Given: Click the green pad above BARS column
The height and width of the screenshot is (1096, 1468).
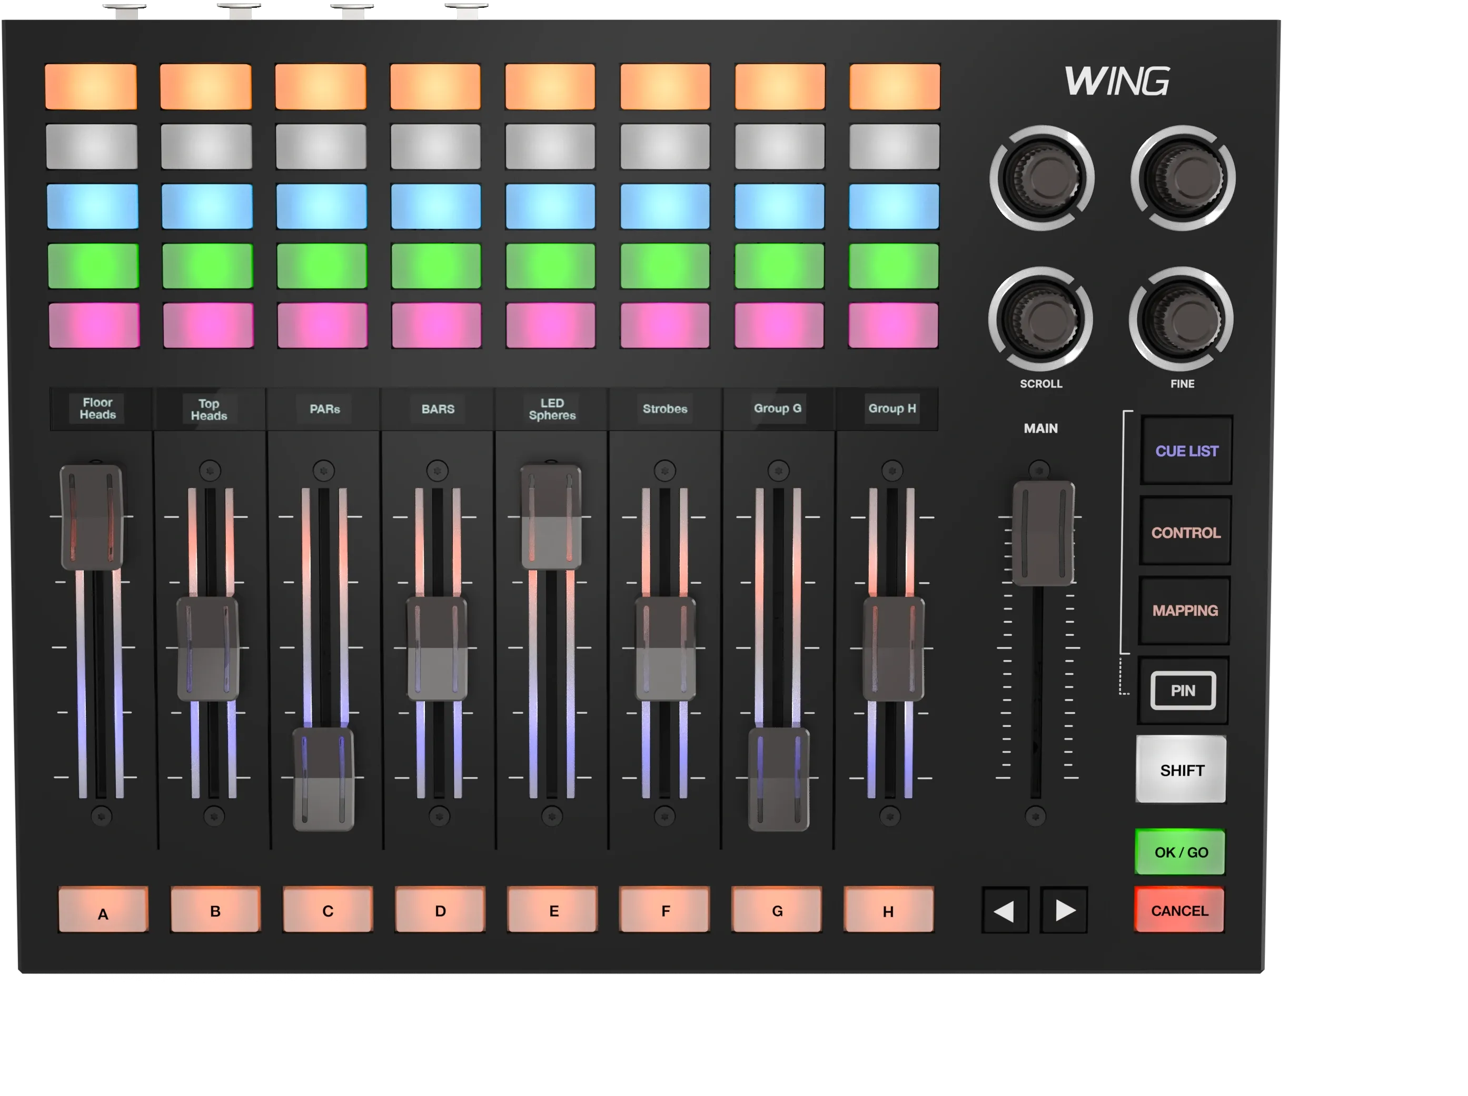Looking at the screenshot, I should click(x=436, y=266).
